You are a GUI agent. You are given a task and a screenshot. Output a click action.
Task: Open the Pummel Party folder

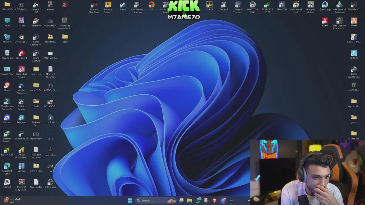click(36, 121)
